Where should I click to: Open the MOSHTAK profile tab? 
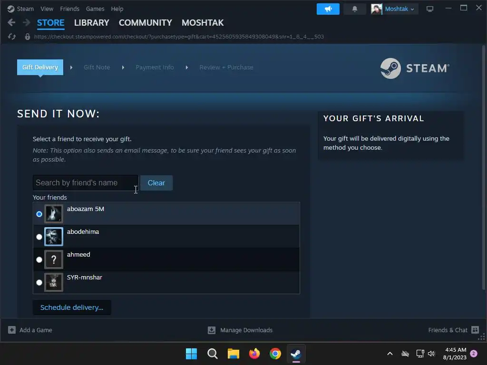[x=203, y=23]
